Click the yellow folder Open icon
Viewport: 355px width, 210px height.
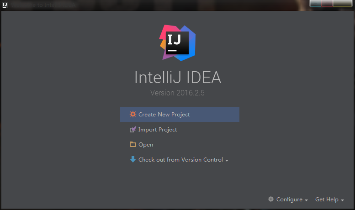click(133, 145)
